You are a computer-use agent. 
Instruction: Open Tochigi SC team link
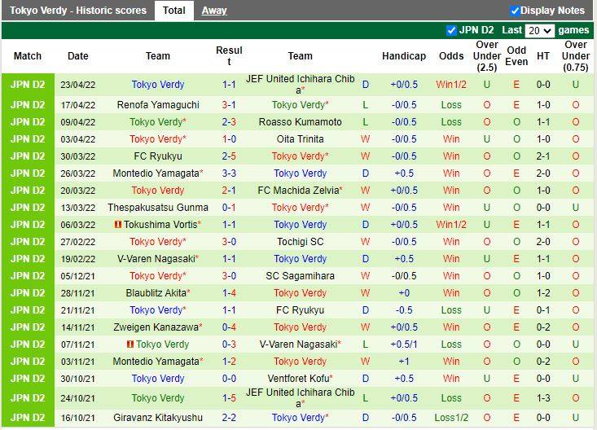click(x=300, y=242)
